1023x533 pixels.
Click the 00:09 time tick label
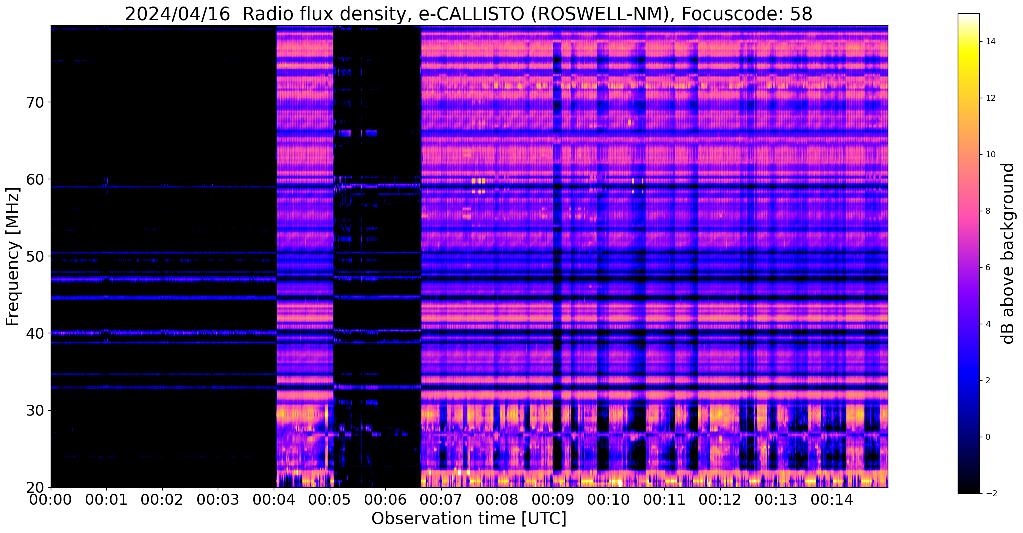(553, 499)
